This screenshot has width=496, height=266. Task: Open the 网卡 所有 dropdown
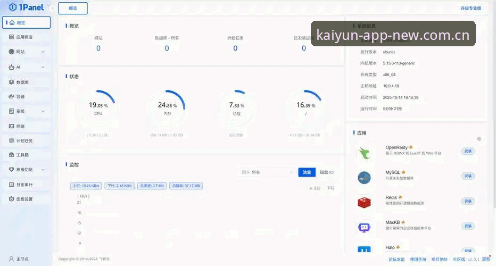coord(267,172)
